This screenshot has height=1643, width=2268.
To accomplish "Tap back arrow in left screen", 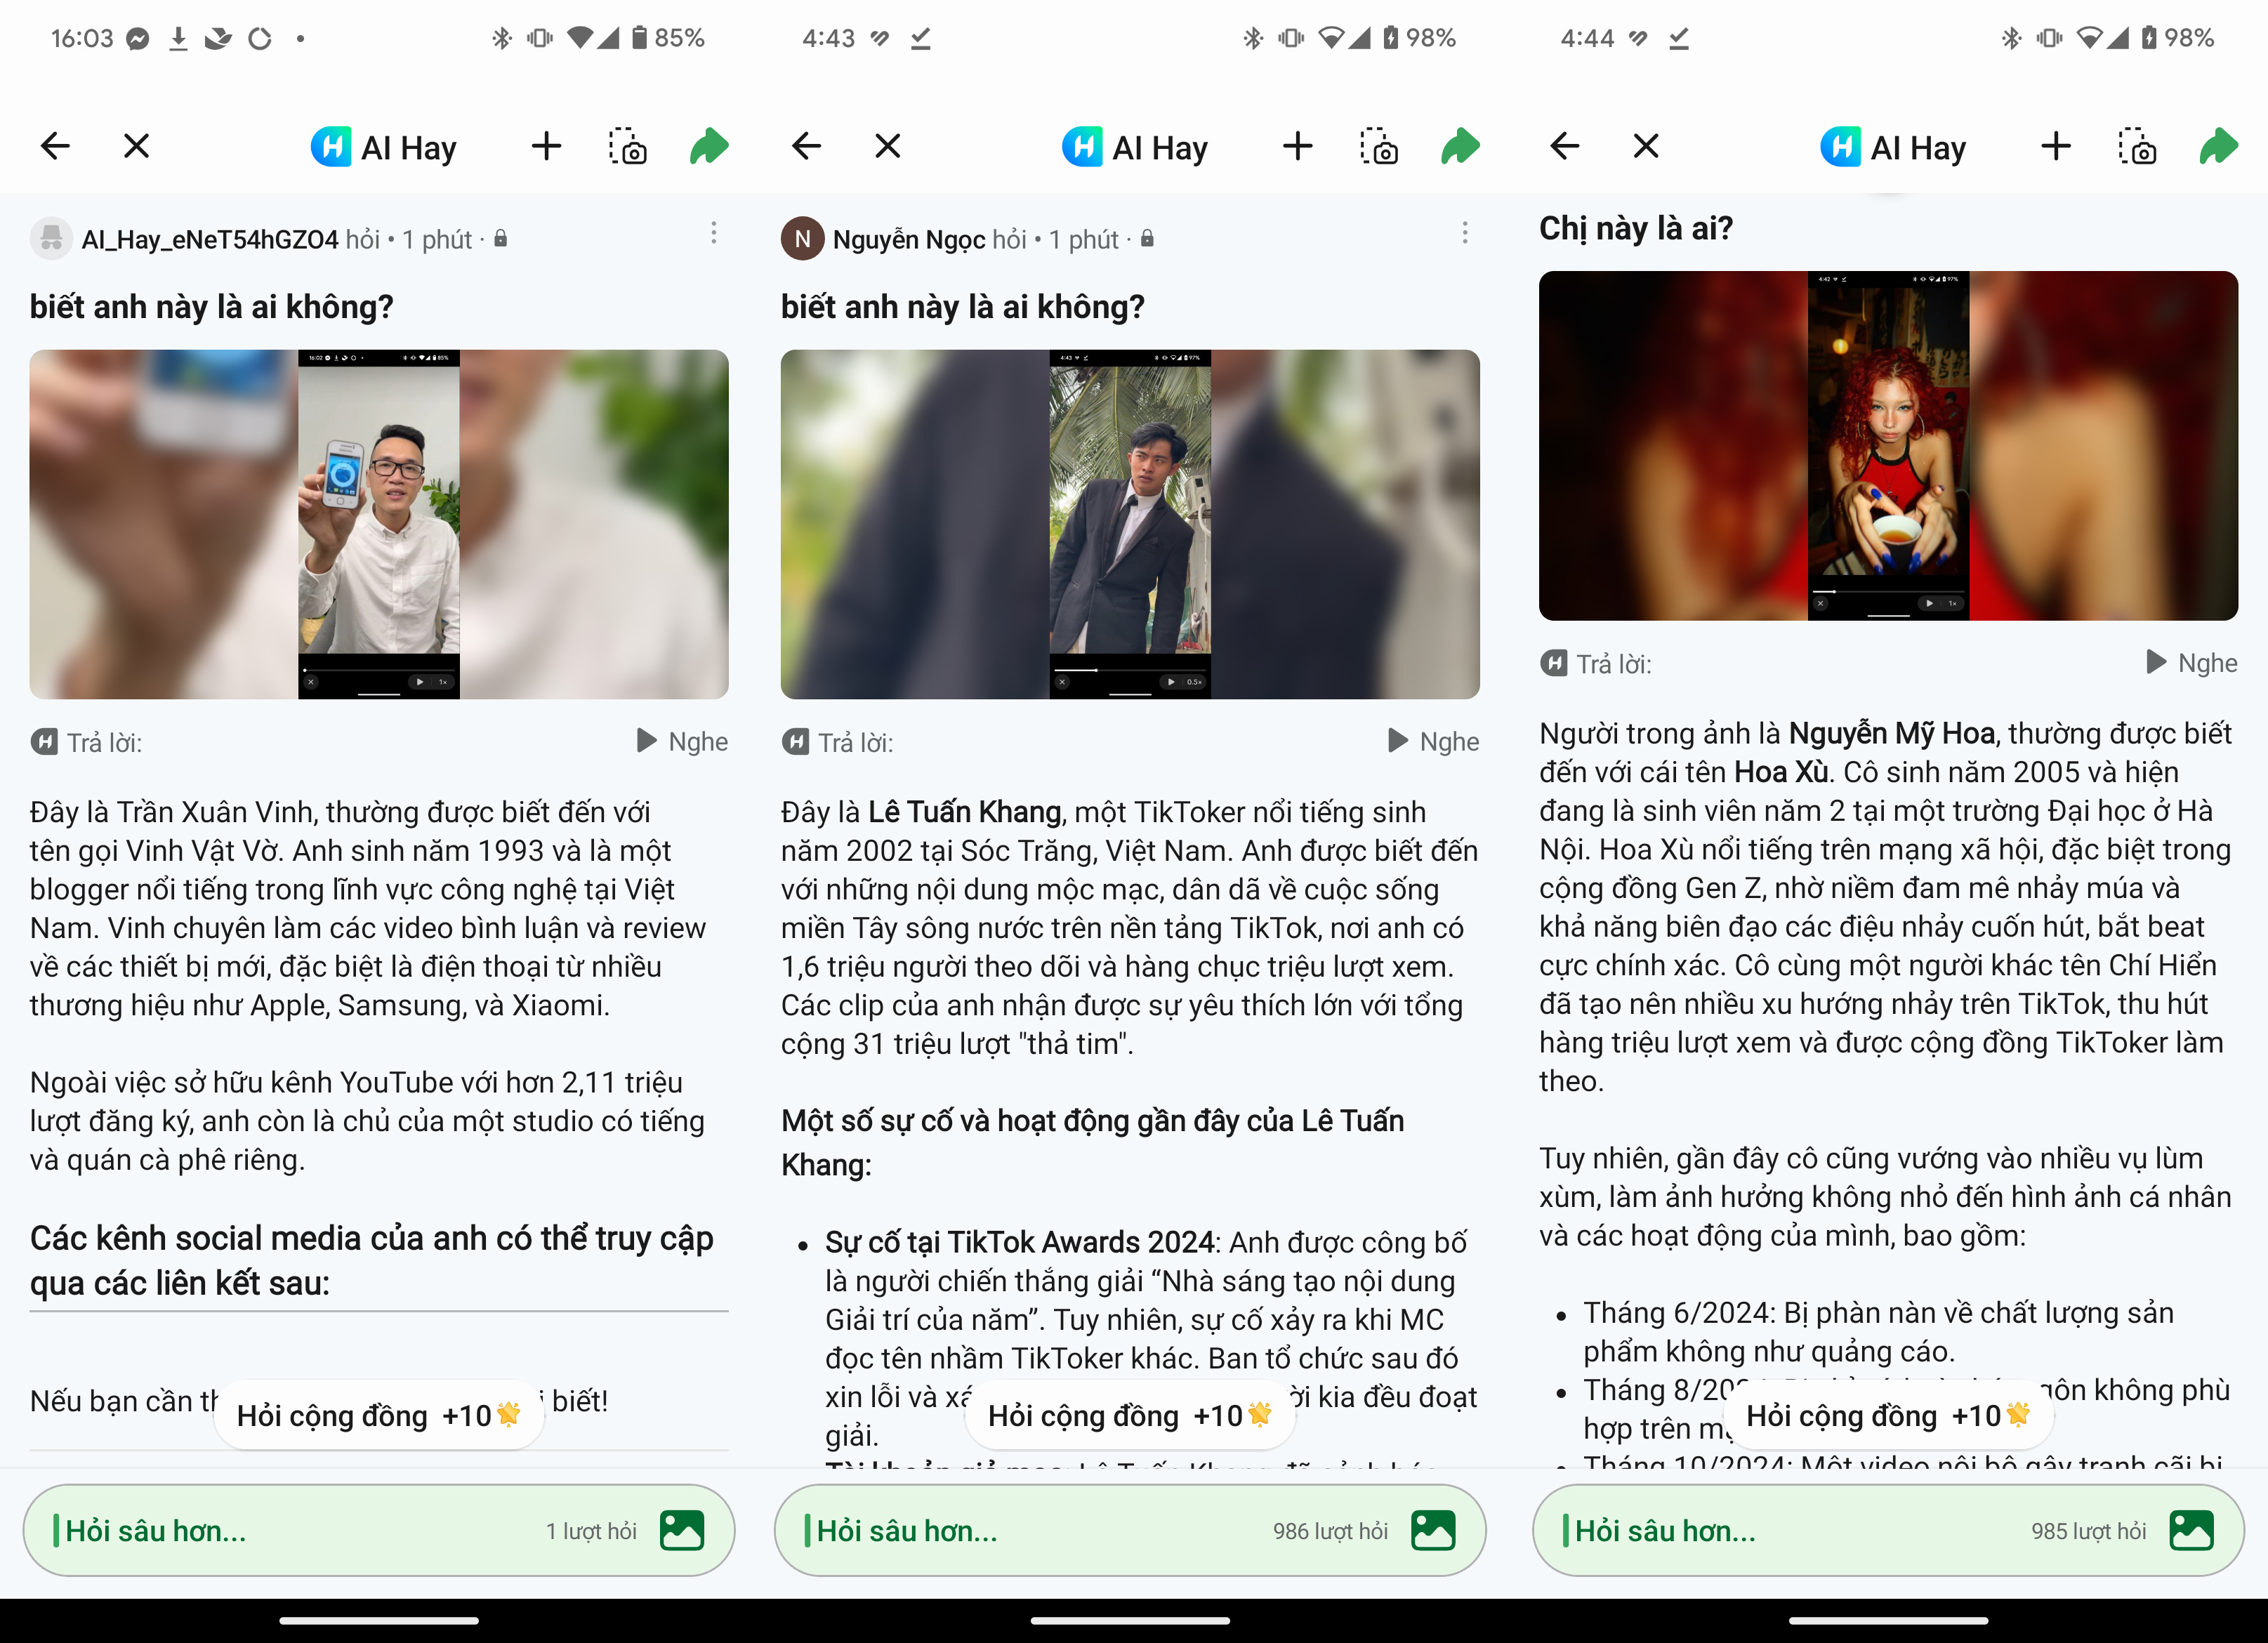I will [55, 147].
